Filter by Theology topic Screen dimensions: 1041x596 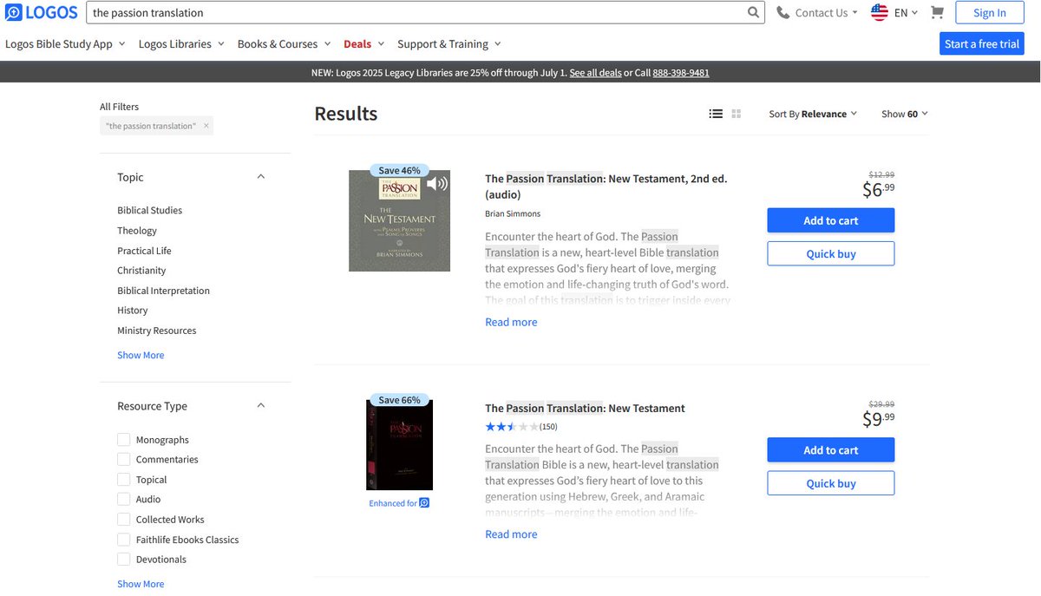click(x=137, y=231)
